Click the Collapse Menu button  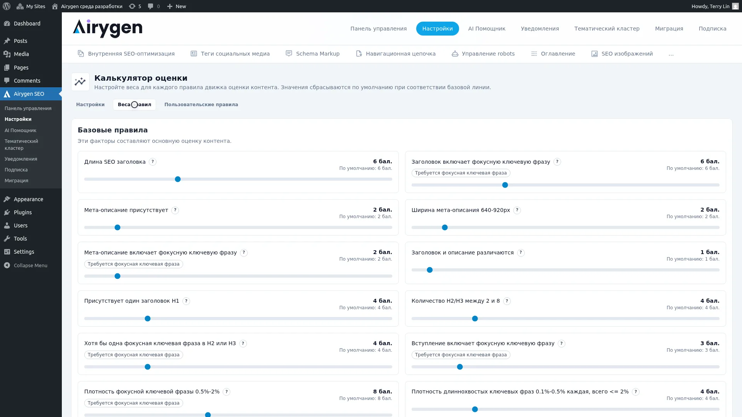pyautogui.click(x=31, y=265)
